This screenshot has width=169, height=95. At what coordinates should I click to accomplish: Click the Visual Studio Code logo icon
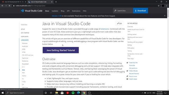tap(22, 11)
